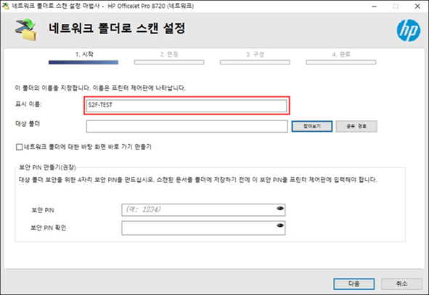The height and width of the screenshot is (295, 429).
Task: Click the 보안 PIN input field
Action: 203,209
